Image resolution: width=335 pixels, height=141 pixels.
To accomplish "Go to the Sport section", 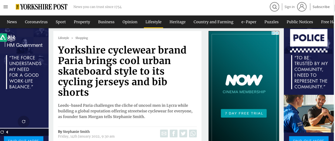I will click(x=61, y=22).
